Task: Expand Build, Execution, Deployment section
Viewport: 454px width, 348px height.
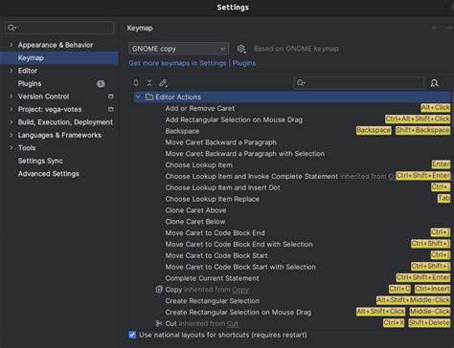Action: [11, 122]
